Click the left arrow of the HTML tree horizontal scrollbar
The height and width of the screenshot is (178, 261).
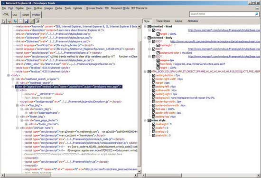point(2,175)
